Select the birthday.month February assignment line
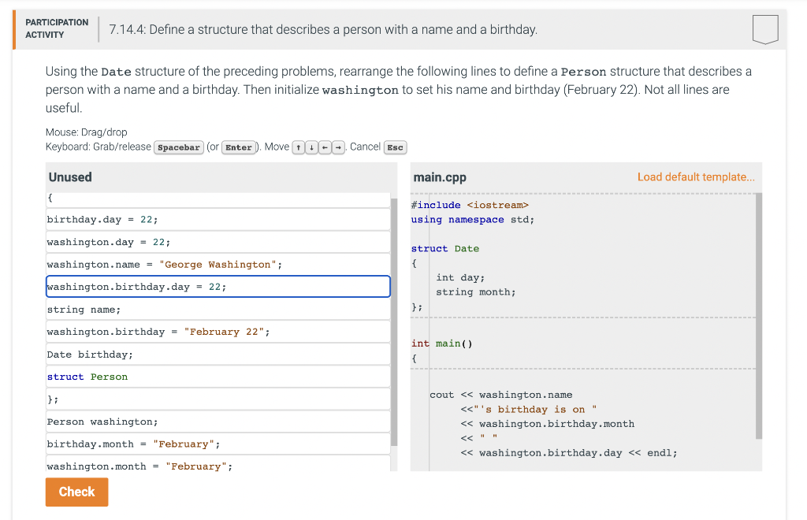The height and width of the screenshot is (520, 807). click(218, 444)
